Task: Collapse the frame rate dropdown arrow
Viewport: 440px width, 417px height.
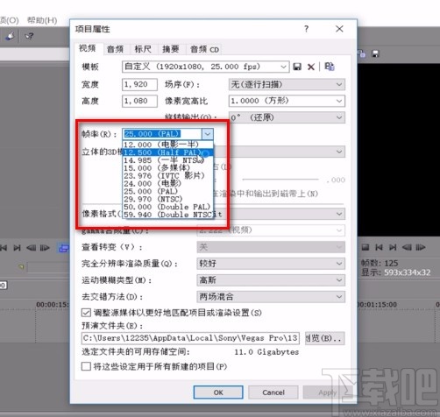Action: (x=208, y=134)
